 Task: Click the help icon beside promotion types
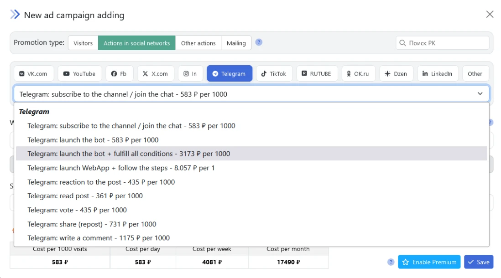259,42
